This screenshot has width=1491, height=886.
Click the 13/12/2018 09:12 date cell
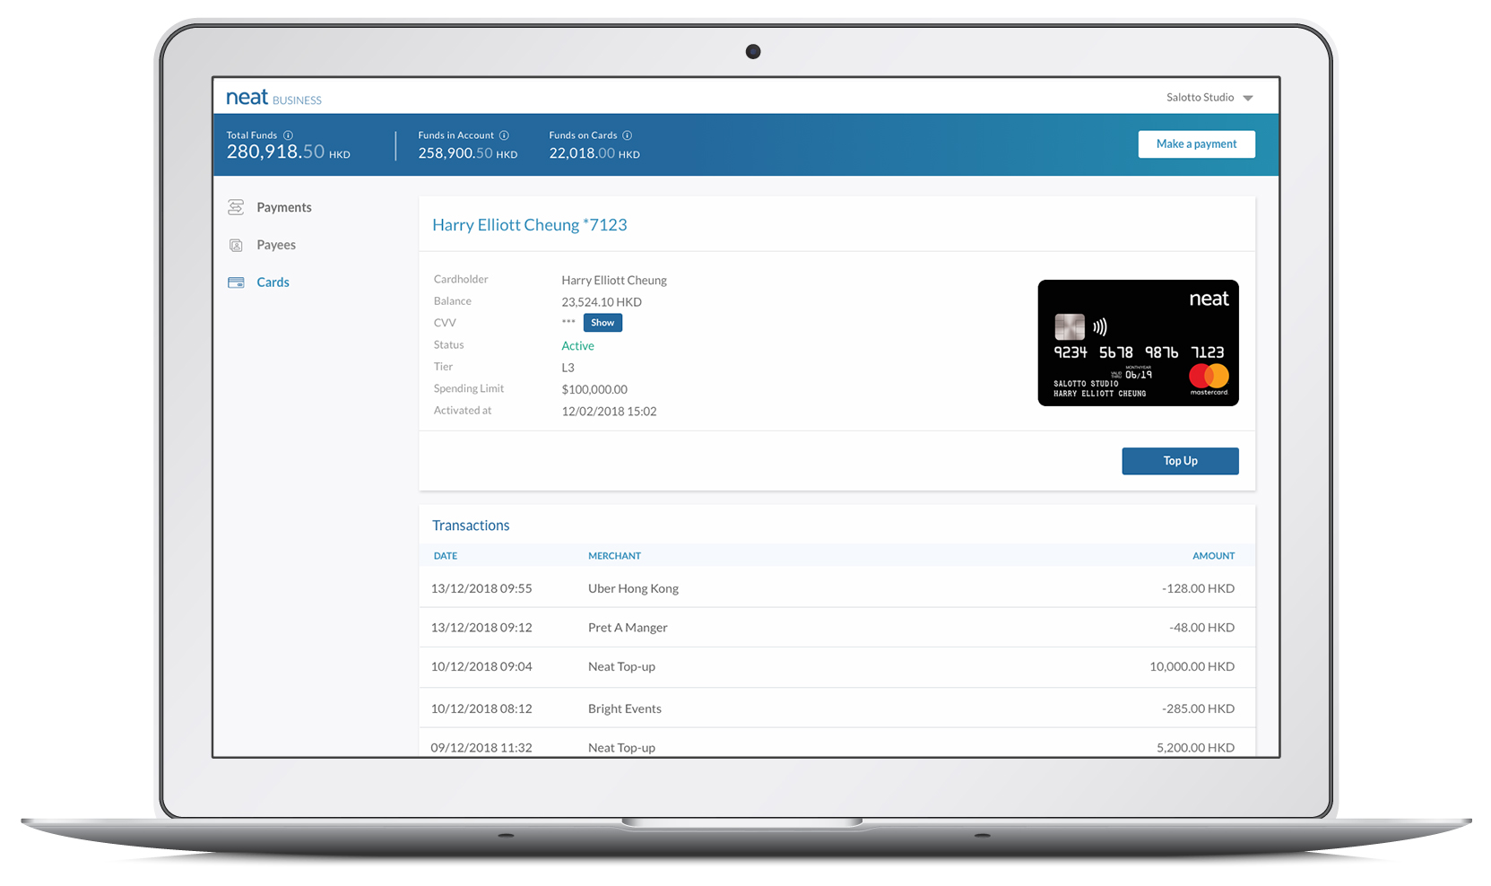point(481,628)
